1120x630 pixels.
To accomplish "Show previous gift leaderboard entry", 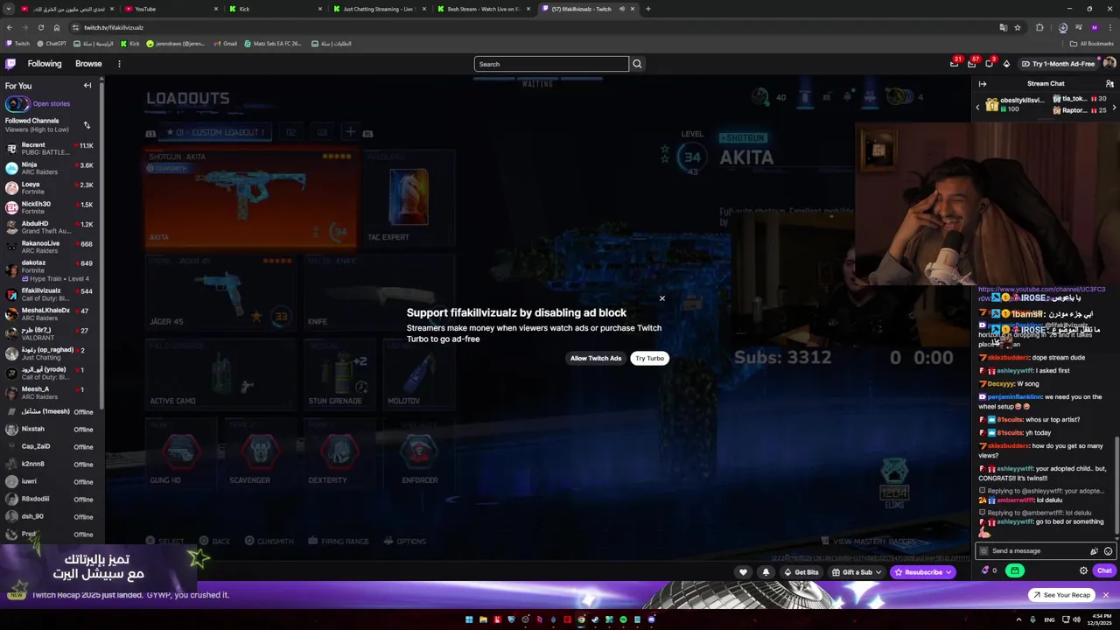I will (977, 107).
